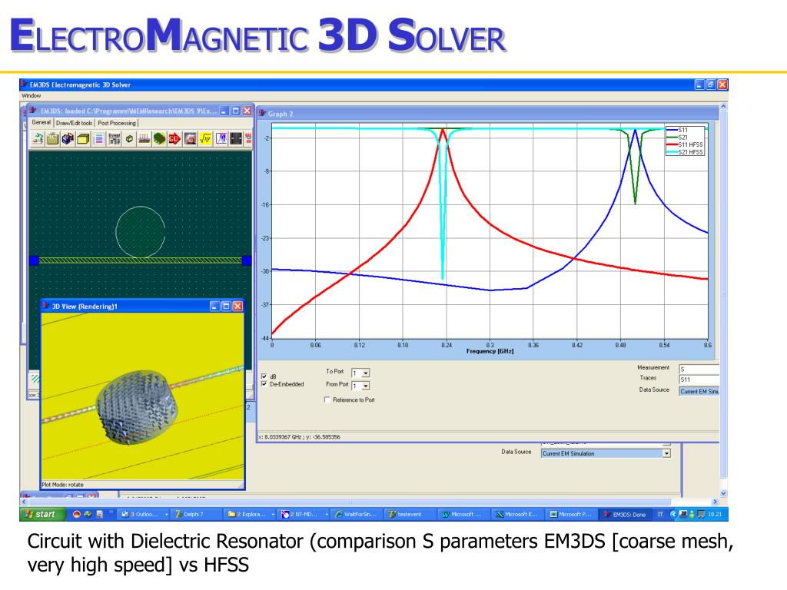Click the new project icon in the General toolbar
Screen dimensions: 787x590
click(37, 139)
